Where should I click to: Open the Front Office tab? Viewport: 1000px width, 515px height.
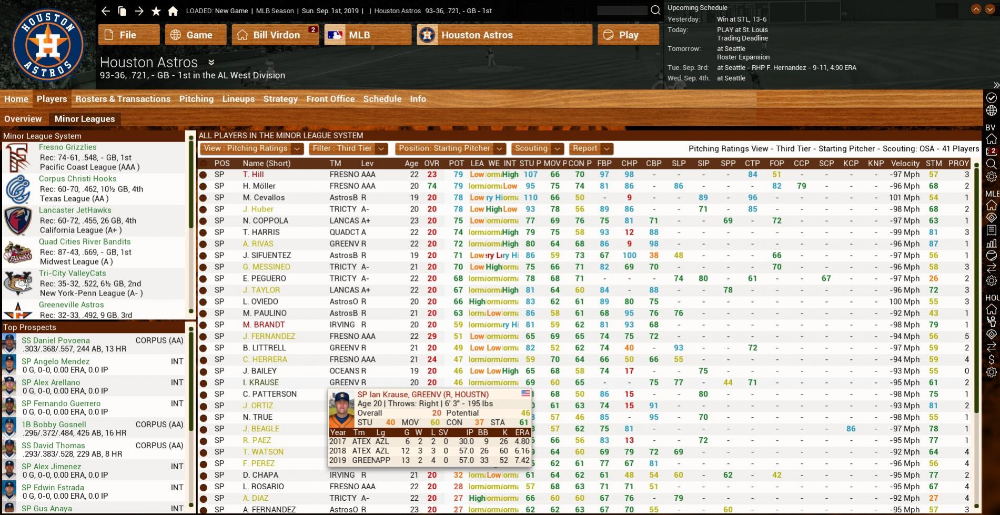click(330, 99)
